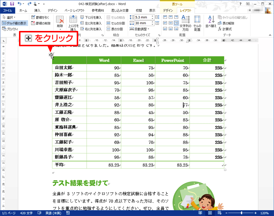
Task: Open Sort (並べ替え) dialog
Action: click(211, 21)
